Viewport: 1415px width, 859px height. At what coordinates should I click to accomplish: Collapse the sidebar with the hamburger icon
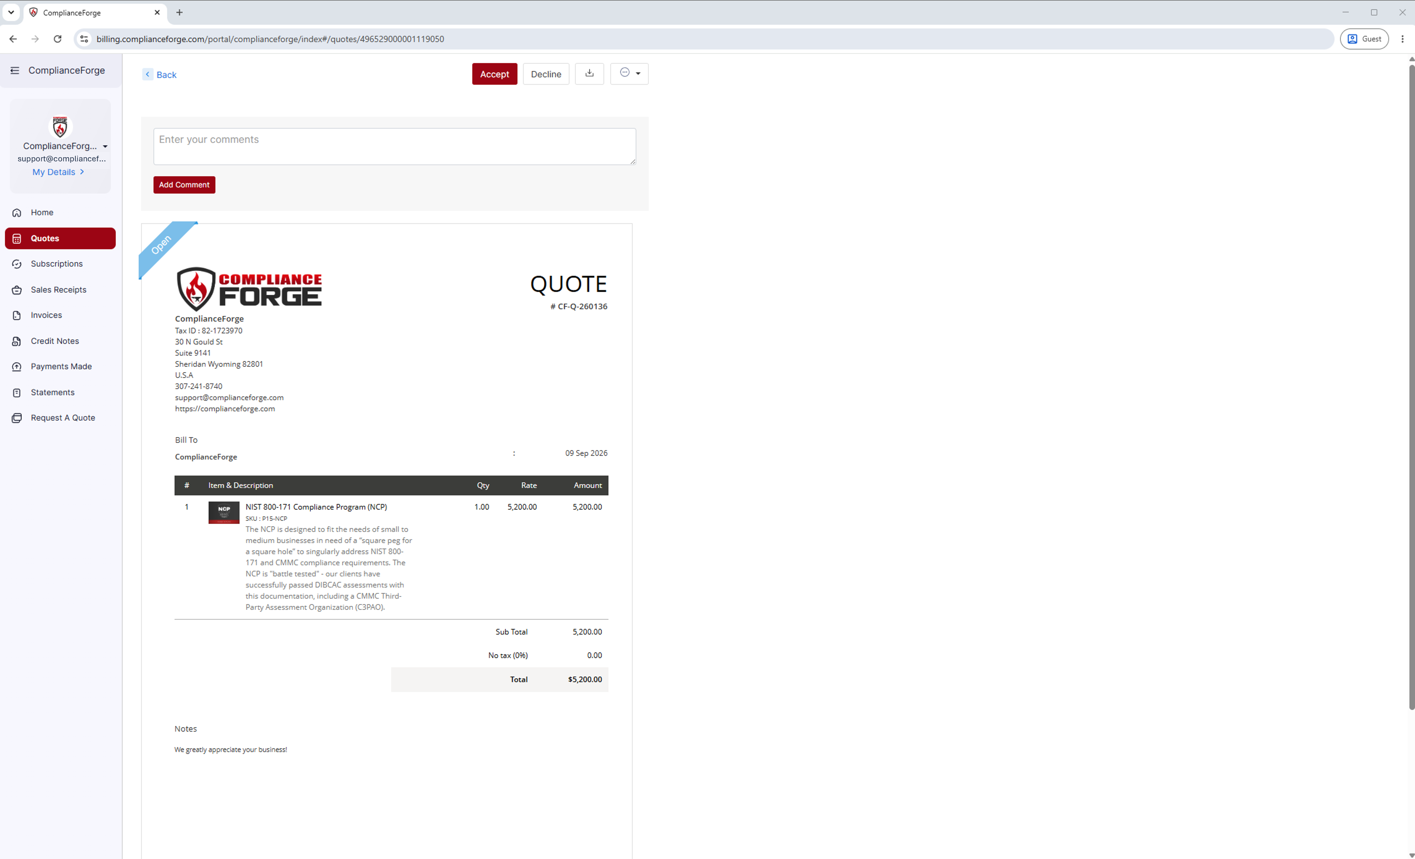15,70
